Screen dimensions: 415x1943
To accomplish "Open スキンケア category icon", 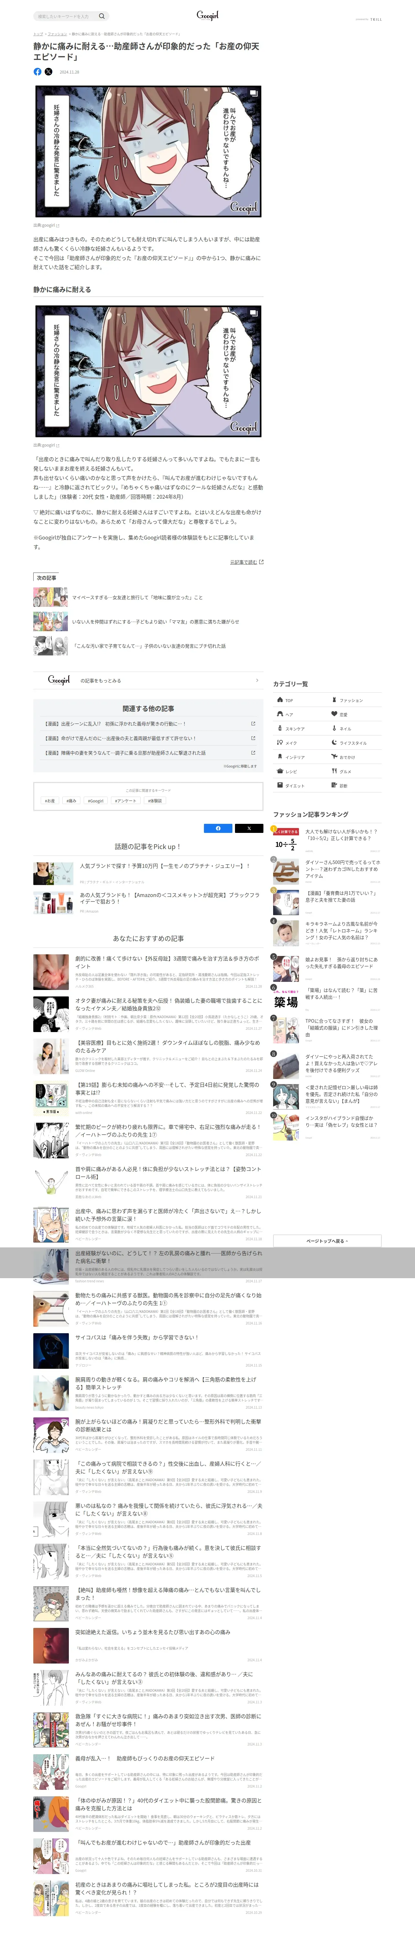I will tap(280, 729).
